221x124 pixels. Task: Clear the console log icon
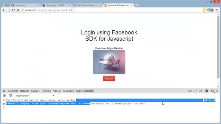[4, 96]
